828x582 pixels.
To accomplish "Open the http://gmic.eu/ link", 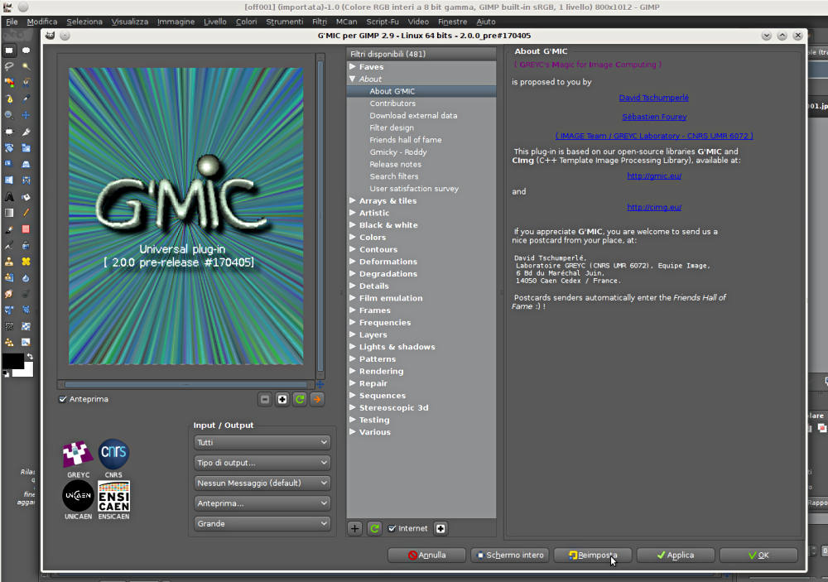I will click(654, 176).
